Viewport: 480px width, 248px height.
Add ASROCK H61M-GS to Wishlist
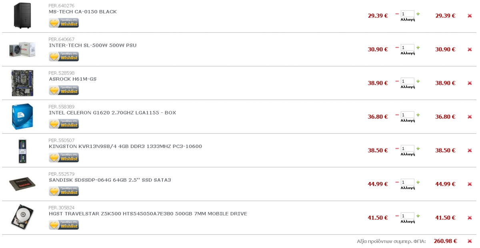(x=64, y=90)
